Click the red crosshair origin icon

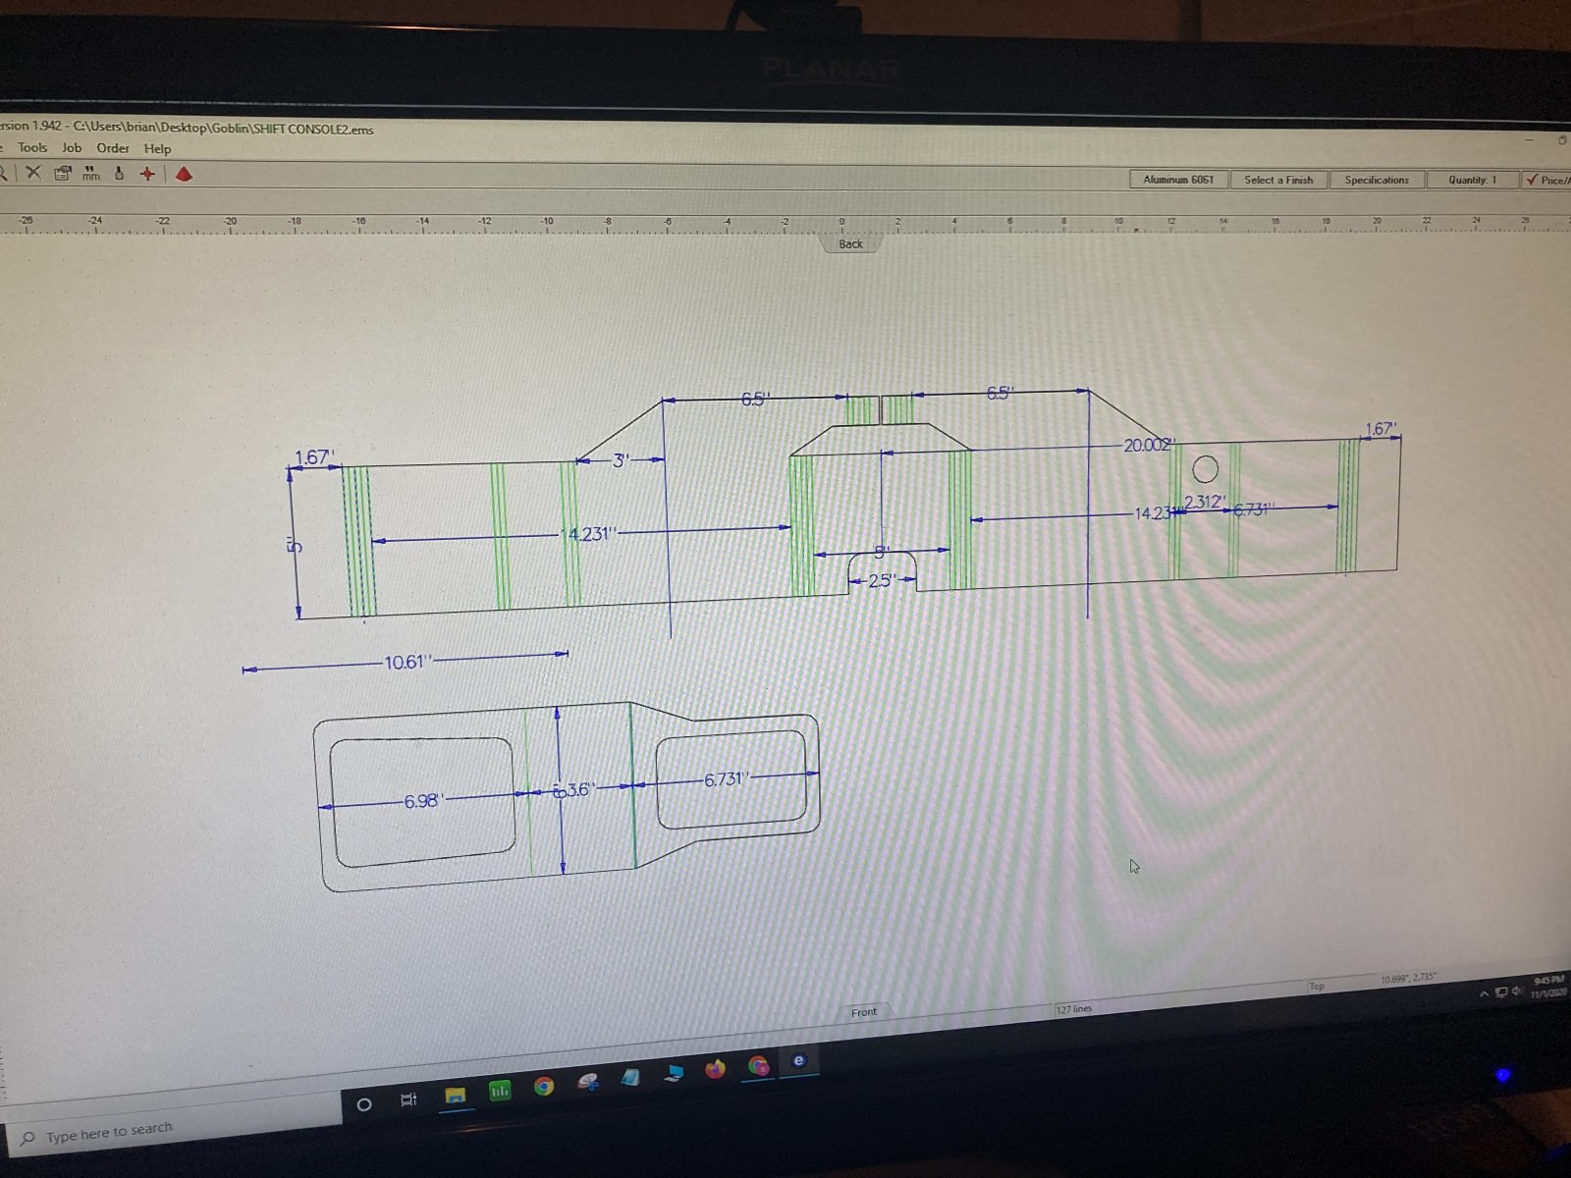147,174
